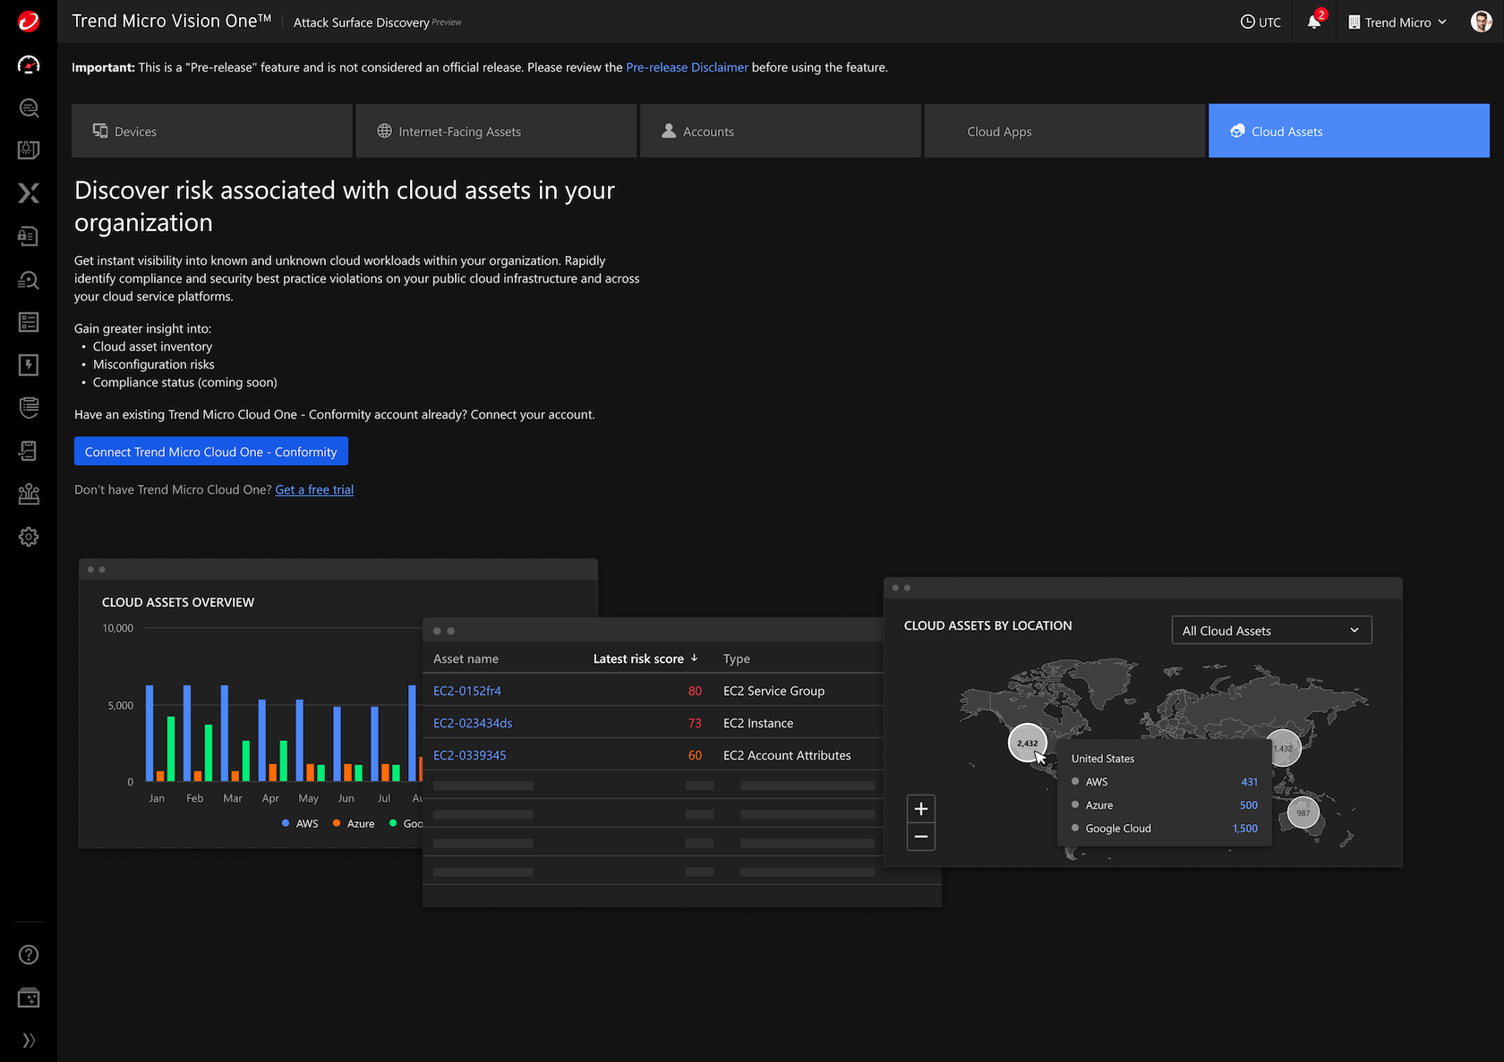Viewport: 1504px width, 1062px height.
Task: Click Connect Trend Micro Cloud One - Conformity
Action: [211, 452]
